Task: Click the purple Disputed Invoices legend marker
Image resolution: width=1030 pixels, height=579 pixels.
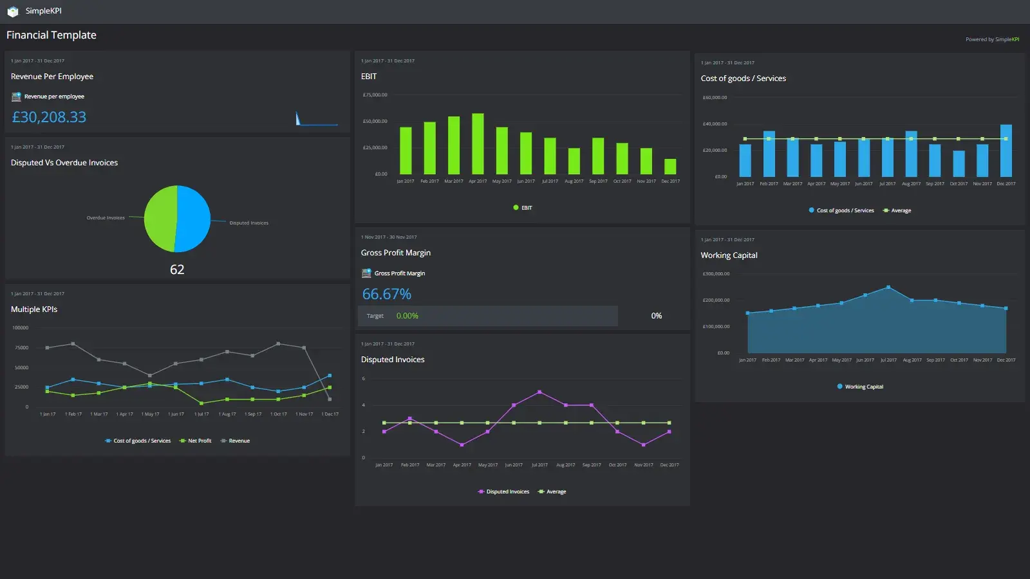Action: click(x=480, y=491)
